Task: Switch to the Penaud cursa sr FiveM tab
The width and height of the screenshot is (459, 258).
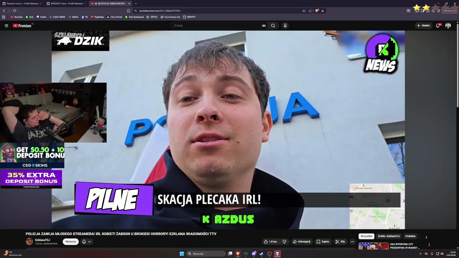Action: pyautogui.click(x=22, y=4)
